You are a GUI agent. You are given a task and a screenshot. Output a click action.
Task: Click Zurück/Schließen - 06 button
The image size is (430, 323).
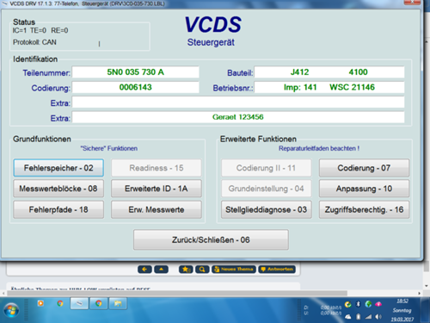click(211, 239)
